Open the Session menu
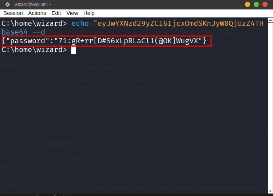The width and height of the screenshot is (273, 196). coord(13,13)
